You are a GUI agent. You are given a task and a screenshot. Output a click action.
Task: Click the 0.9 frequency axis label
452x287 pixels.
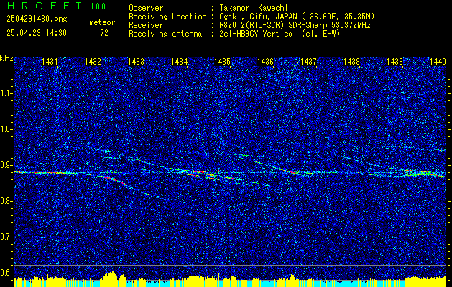tap(6, 165)
